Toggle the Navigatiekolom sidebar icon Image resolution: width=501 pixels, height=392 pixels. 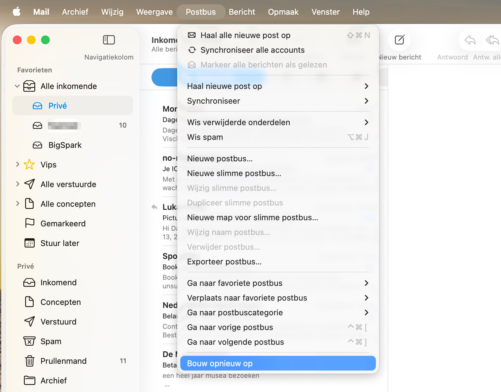[x=109, y=40]
